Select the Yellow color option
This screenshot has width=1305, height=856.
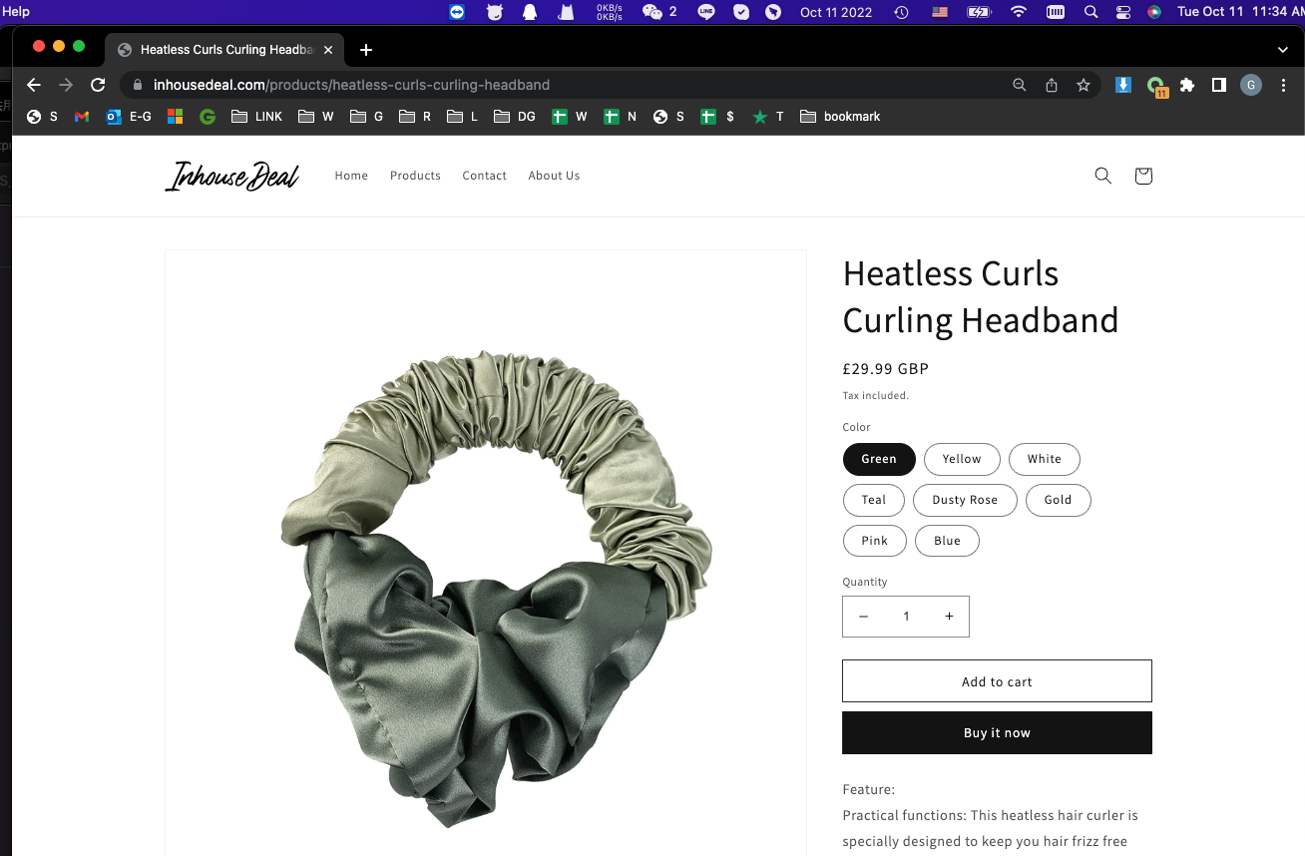(x=962, y=459)
